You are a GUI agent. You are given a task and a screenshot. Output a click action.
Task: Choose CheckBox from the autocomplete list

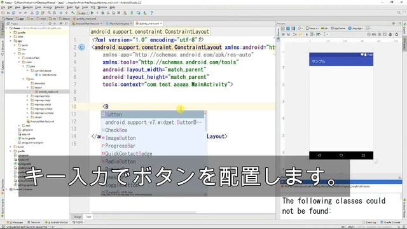pyautogui.click(x=153, y=130)
